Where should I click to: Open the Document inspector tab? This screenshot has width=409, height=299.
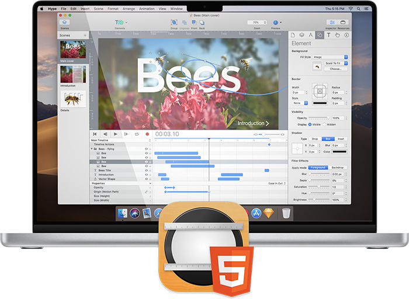tap(293, 35)
